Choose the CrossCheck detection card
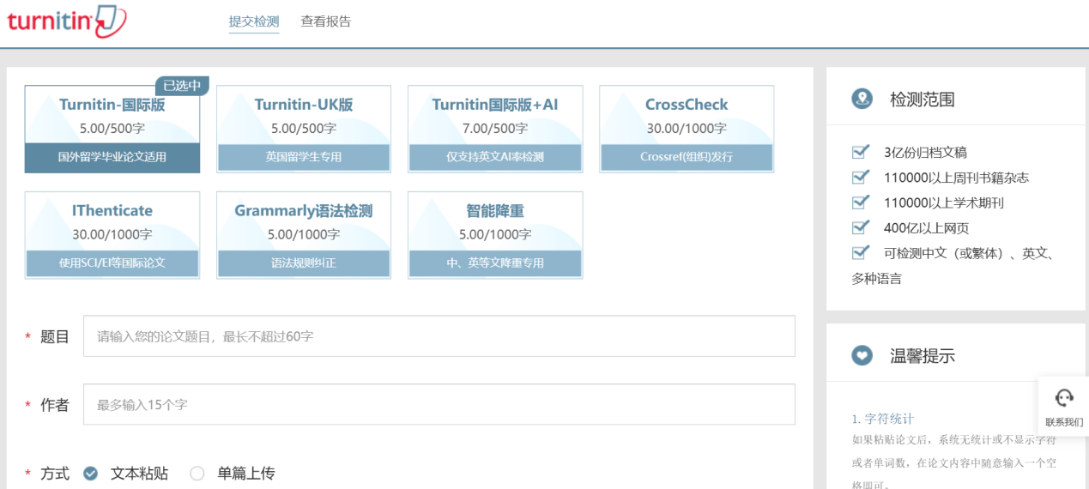Image resolution: width=1089 pixels, height=489 pixels. [x=687, y=129]
